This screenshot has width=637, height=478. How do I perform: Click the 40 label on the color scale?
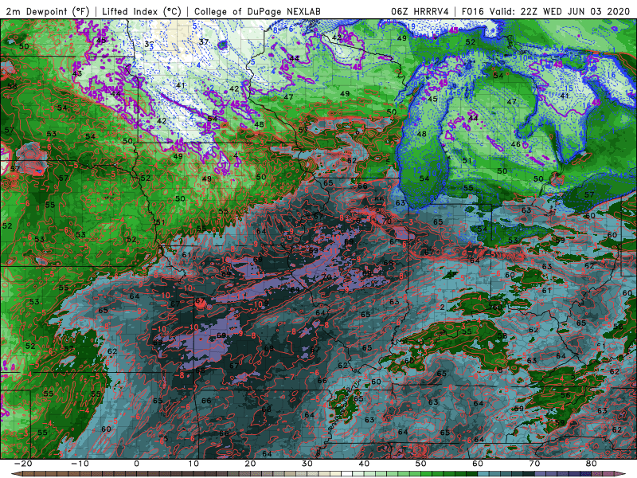[364, 464]
